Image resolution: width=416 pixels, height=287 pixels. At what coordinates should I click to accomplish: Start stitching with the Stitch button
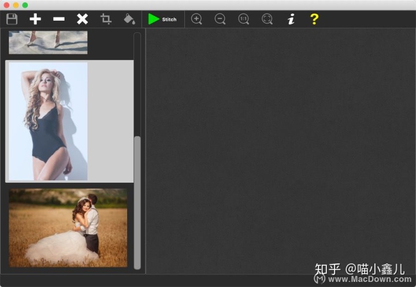tap(162, 19)
